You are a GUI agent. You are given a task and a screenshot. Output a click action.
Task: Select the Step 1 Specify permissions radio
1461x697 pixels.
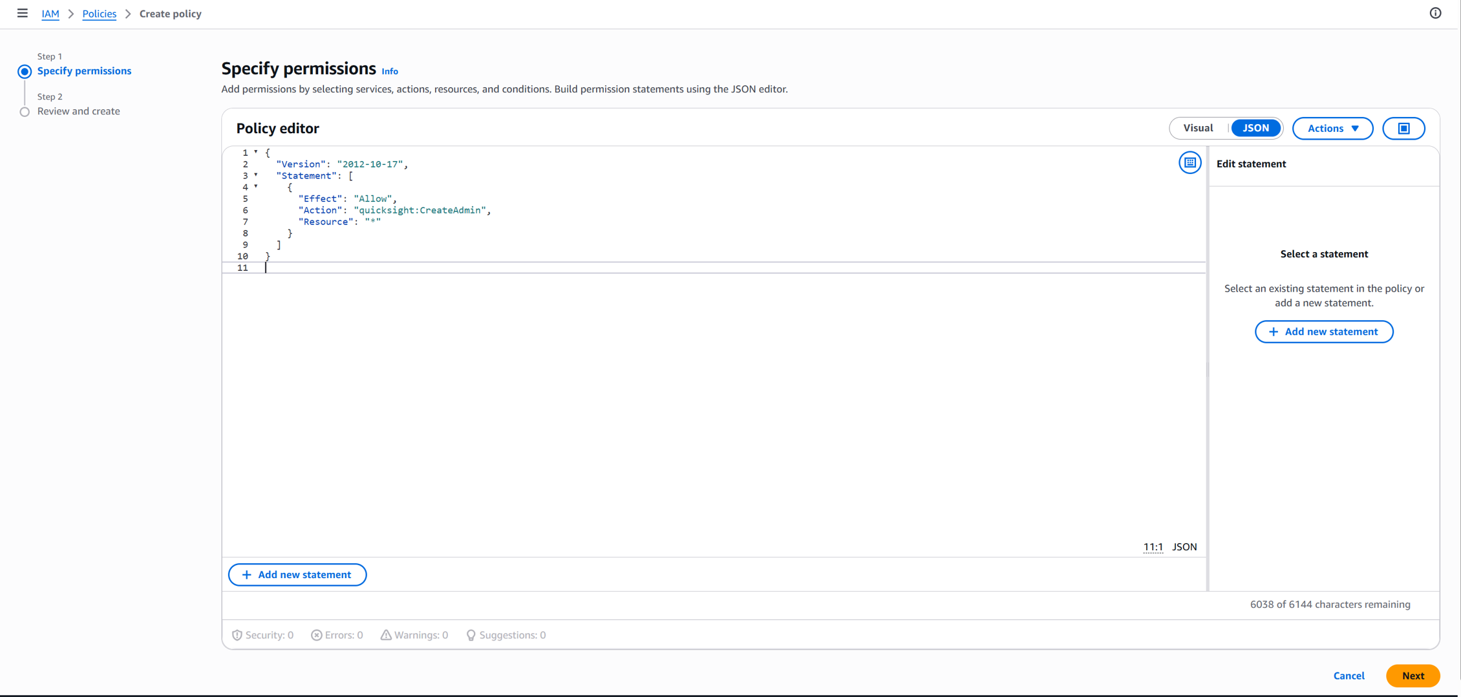(25, 72)
